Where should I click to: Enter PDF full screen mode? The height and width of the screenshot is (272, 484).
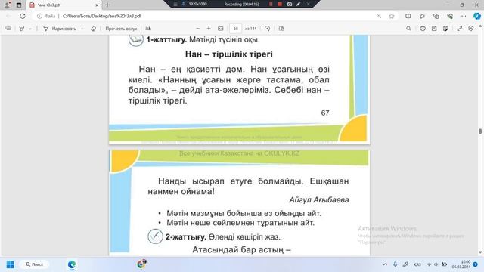pyautogui.click(x=460, y=29)
